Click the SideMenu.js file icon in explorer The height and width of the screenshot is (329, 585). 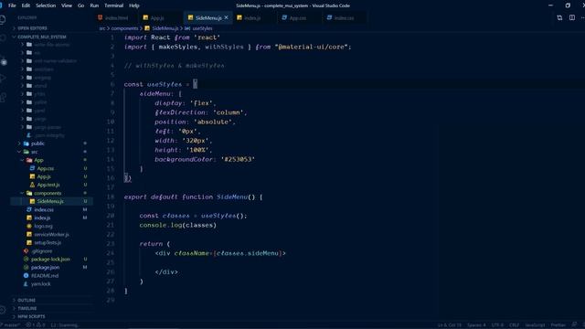tap(32, 201)
